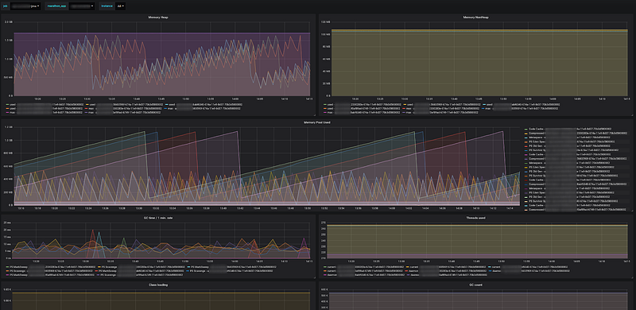Click green swatch of first 'used' Memory Heap legend
This screenshot has width=636, height=310.
[7, 105]
